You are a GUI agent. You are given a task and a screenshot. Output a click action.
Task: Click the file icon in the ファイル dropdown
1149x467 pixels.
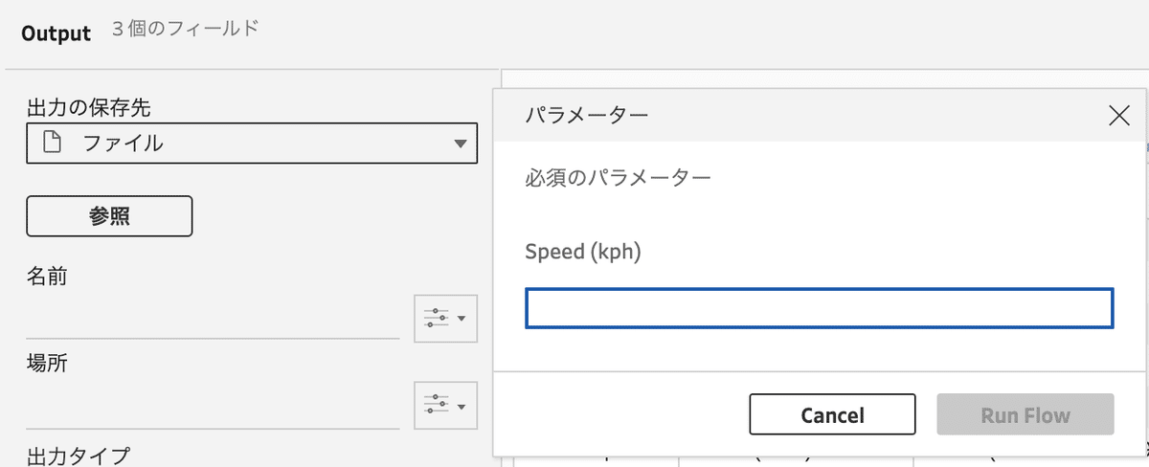point(54,144)
